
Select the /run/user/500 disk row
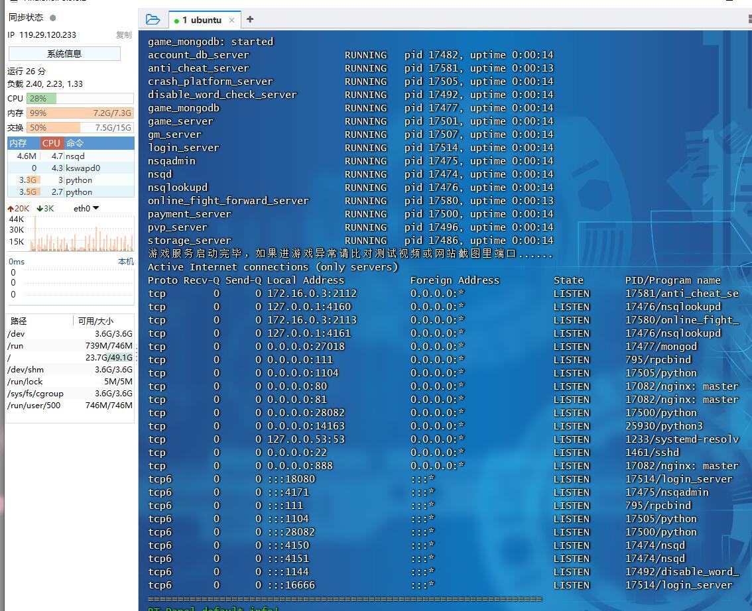(70, 406)
